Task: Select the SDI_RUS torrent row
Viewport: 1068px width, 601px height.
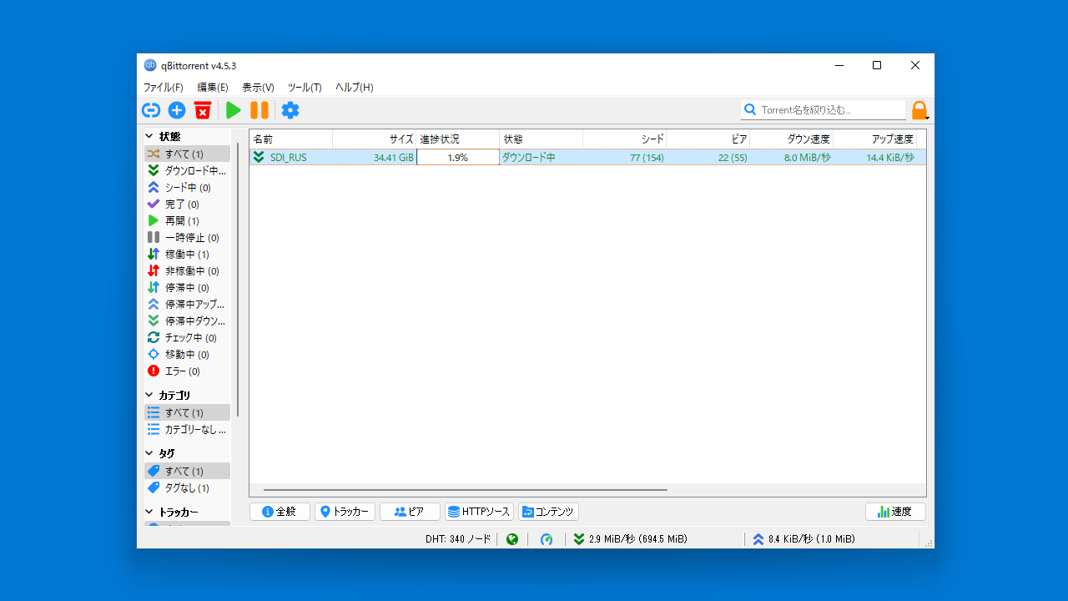Action: tap(587, 157)
